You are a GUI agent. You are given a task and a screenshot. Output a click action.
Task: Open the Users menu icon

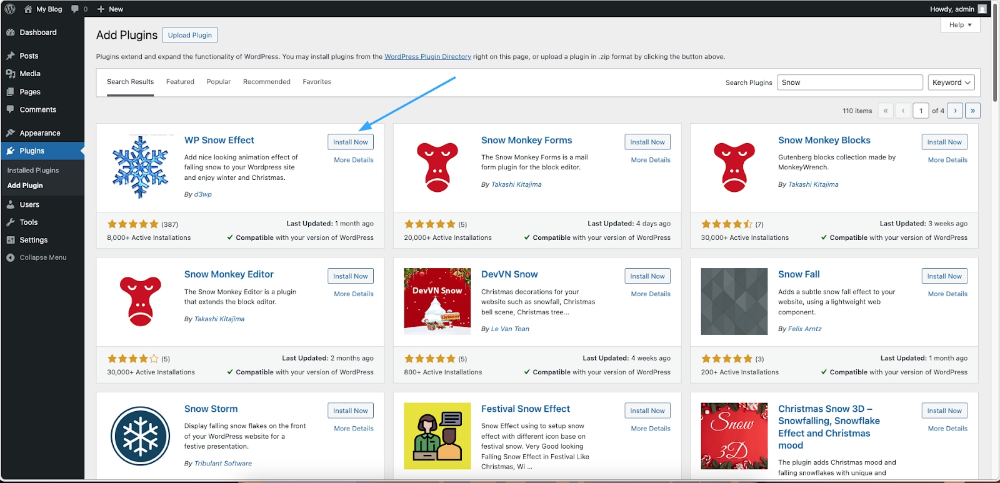[11, 205]
